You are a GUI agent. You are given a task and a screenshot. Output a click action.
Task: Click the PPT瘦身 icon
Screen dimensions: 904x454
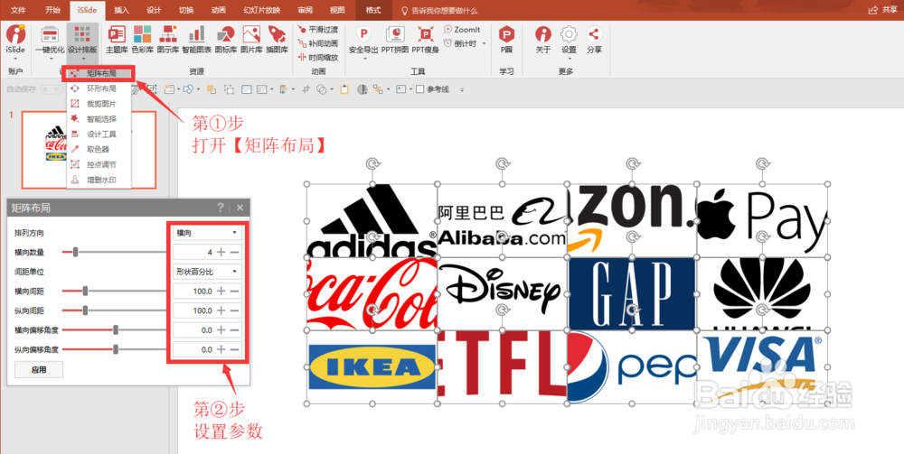[x=426, y=40]
